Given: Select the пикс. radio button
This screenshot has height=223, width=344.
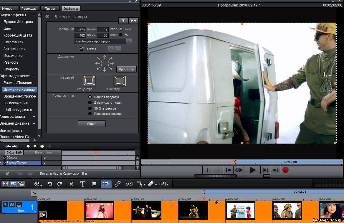Looking at the screenshot, I should [121, 29].
